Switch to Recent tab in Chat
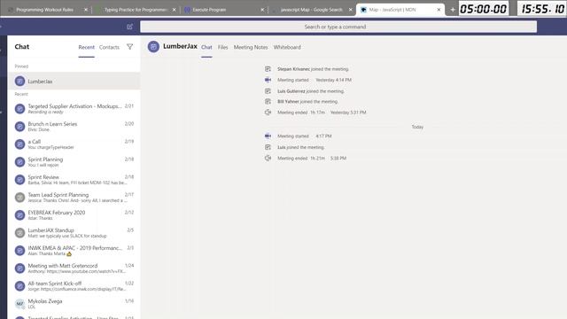Viewport: 567px width, 319px height. [x=87, y=47]
